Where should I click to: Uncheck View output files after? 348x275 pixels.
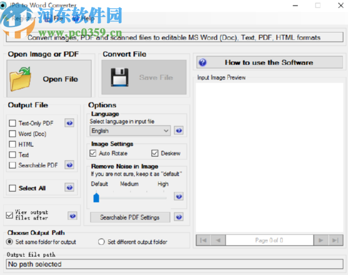[9, 215]
